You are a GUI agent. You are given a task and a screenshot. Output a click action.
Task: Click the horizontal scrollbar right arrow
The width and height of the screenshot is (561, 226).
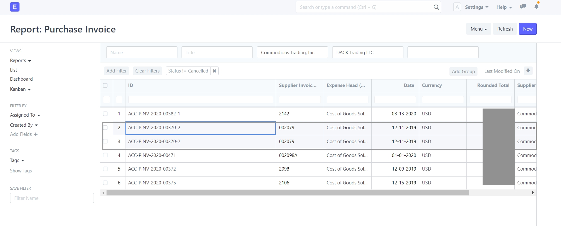click(533, 193)
